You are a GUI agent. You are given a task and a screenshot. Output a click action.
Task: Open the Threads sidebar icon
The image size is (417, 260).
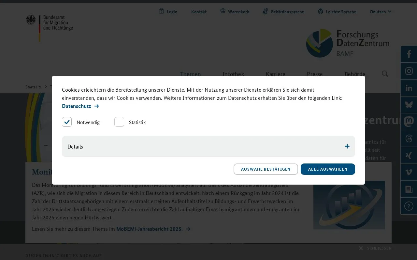click(x=409, y=138)
